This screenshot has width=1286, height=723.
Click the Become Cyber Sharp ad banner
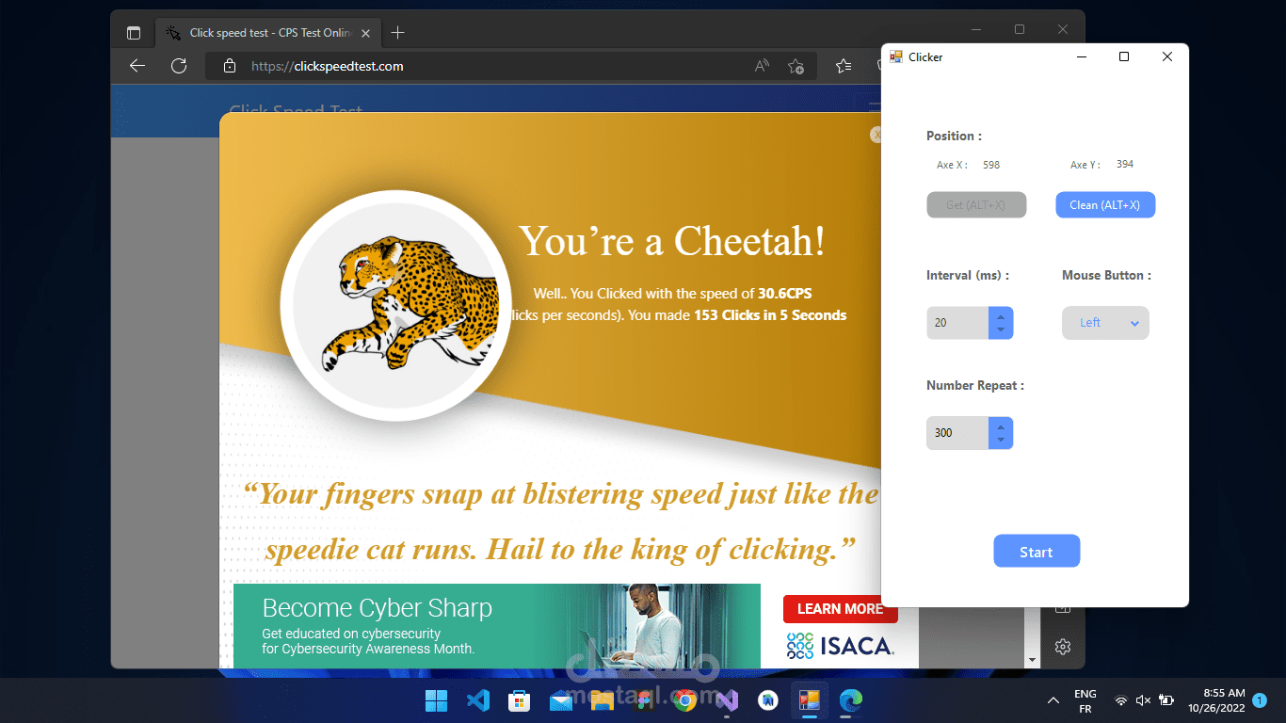pos(497,626)
